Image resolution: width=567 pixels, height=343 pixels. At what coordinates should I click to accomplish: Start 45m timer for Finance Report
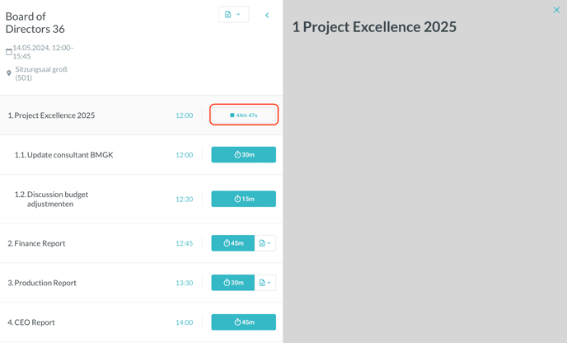pos(232,243)
